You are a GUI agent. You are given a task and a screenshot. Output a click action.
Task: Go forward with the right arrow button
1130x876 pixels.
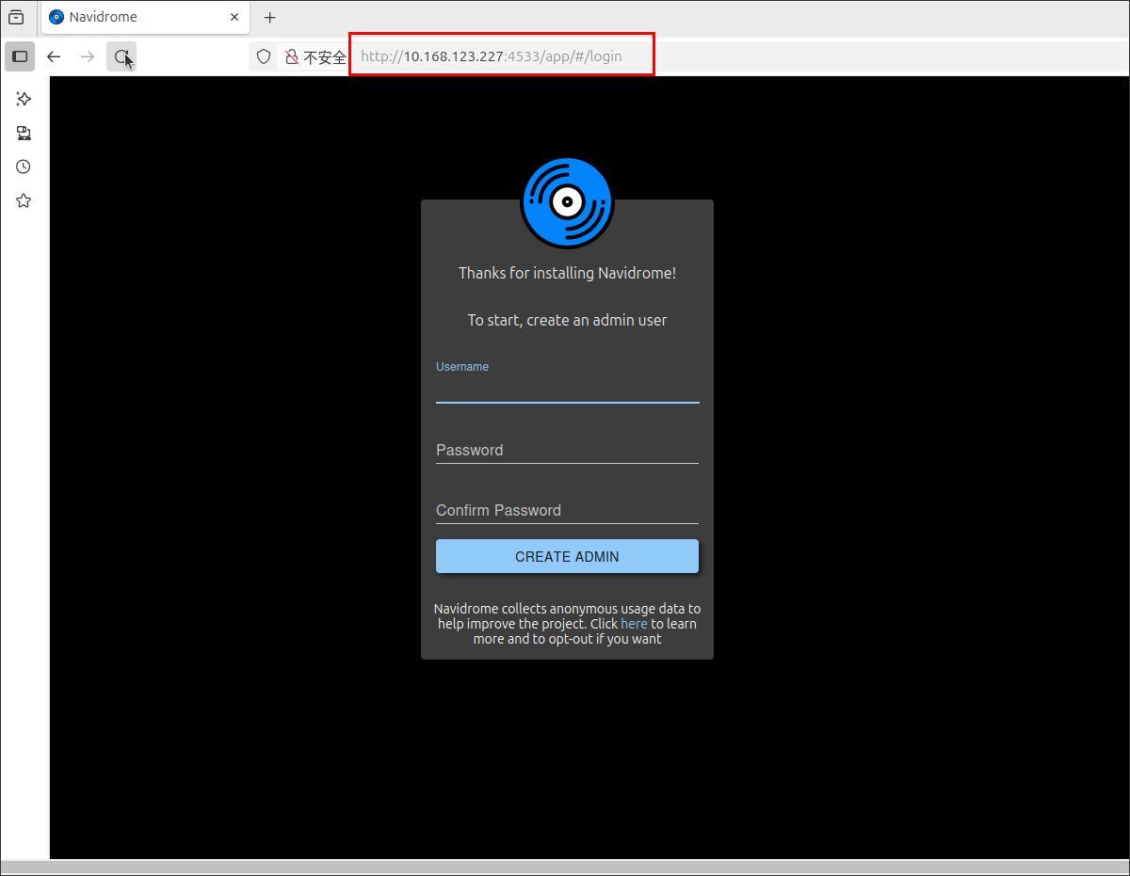pyautogui.click(x=88, y=56)
